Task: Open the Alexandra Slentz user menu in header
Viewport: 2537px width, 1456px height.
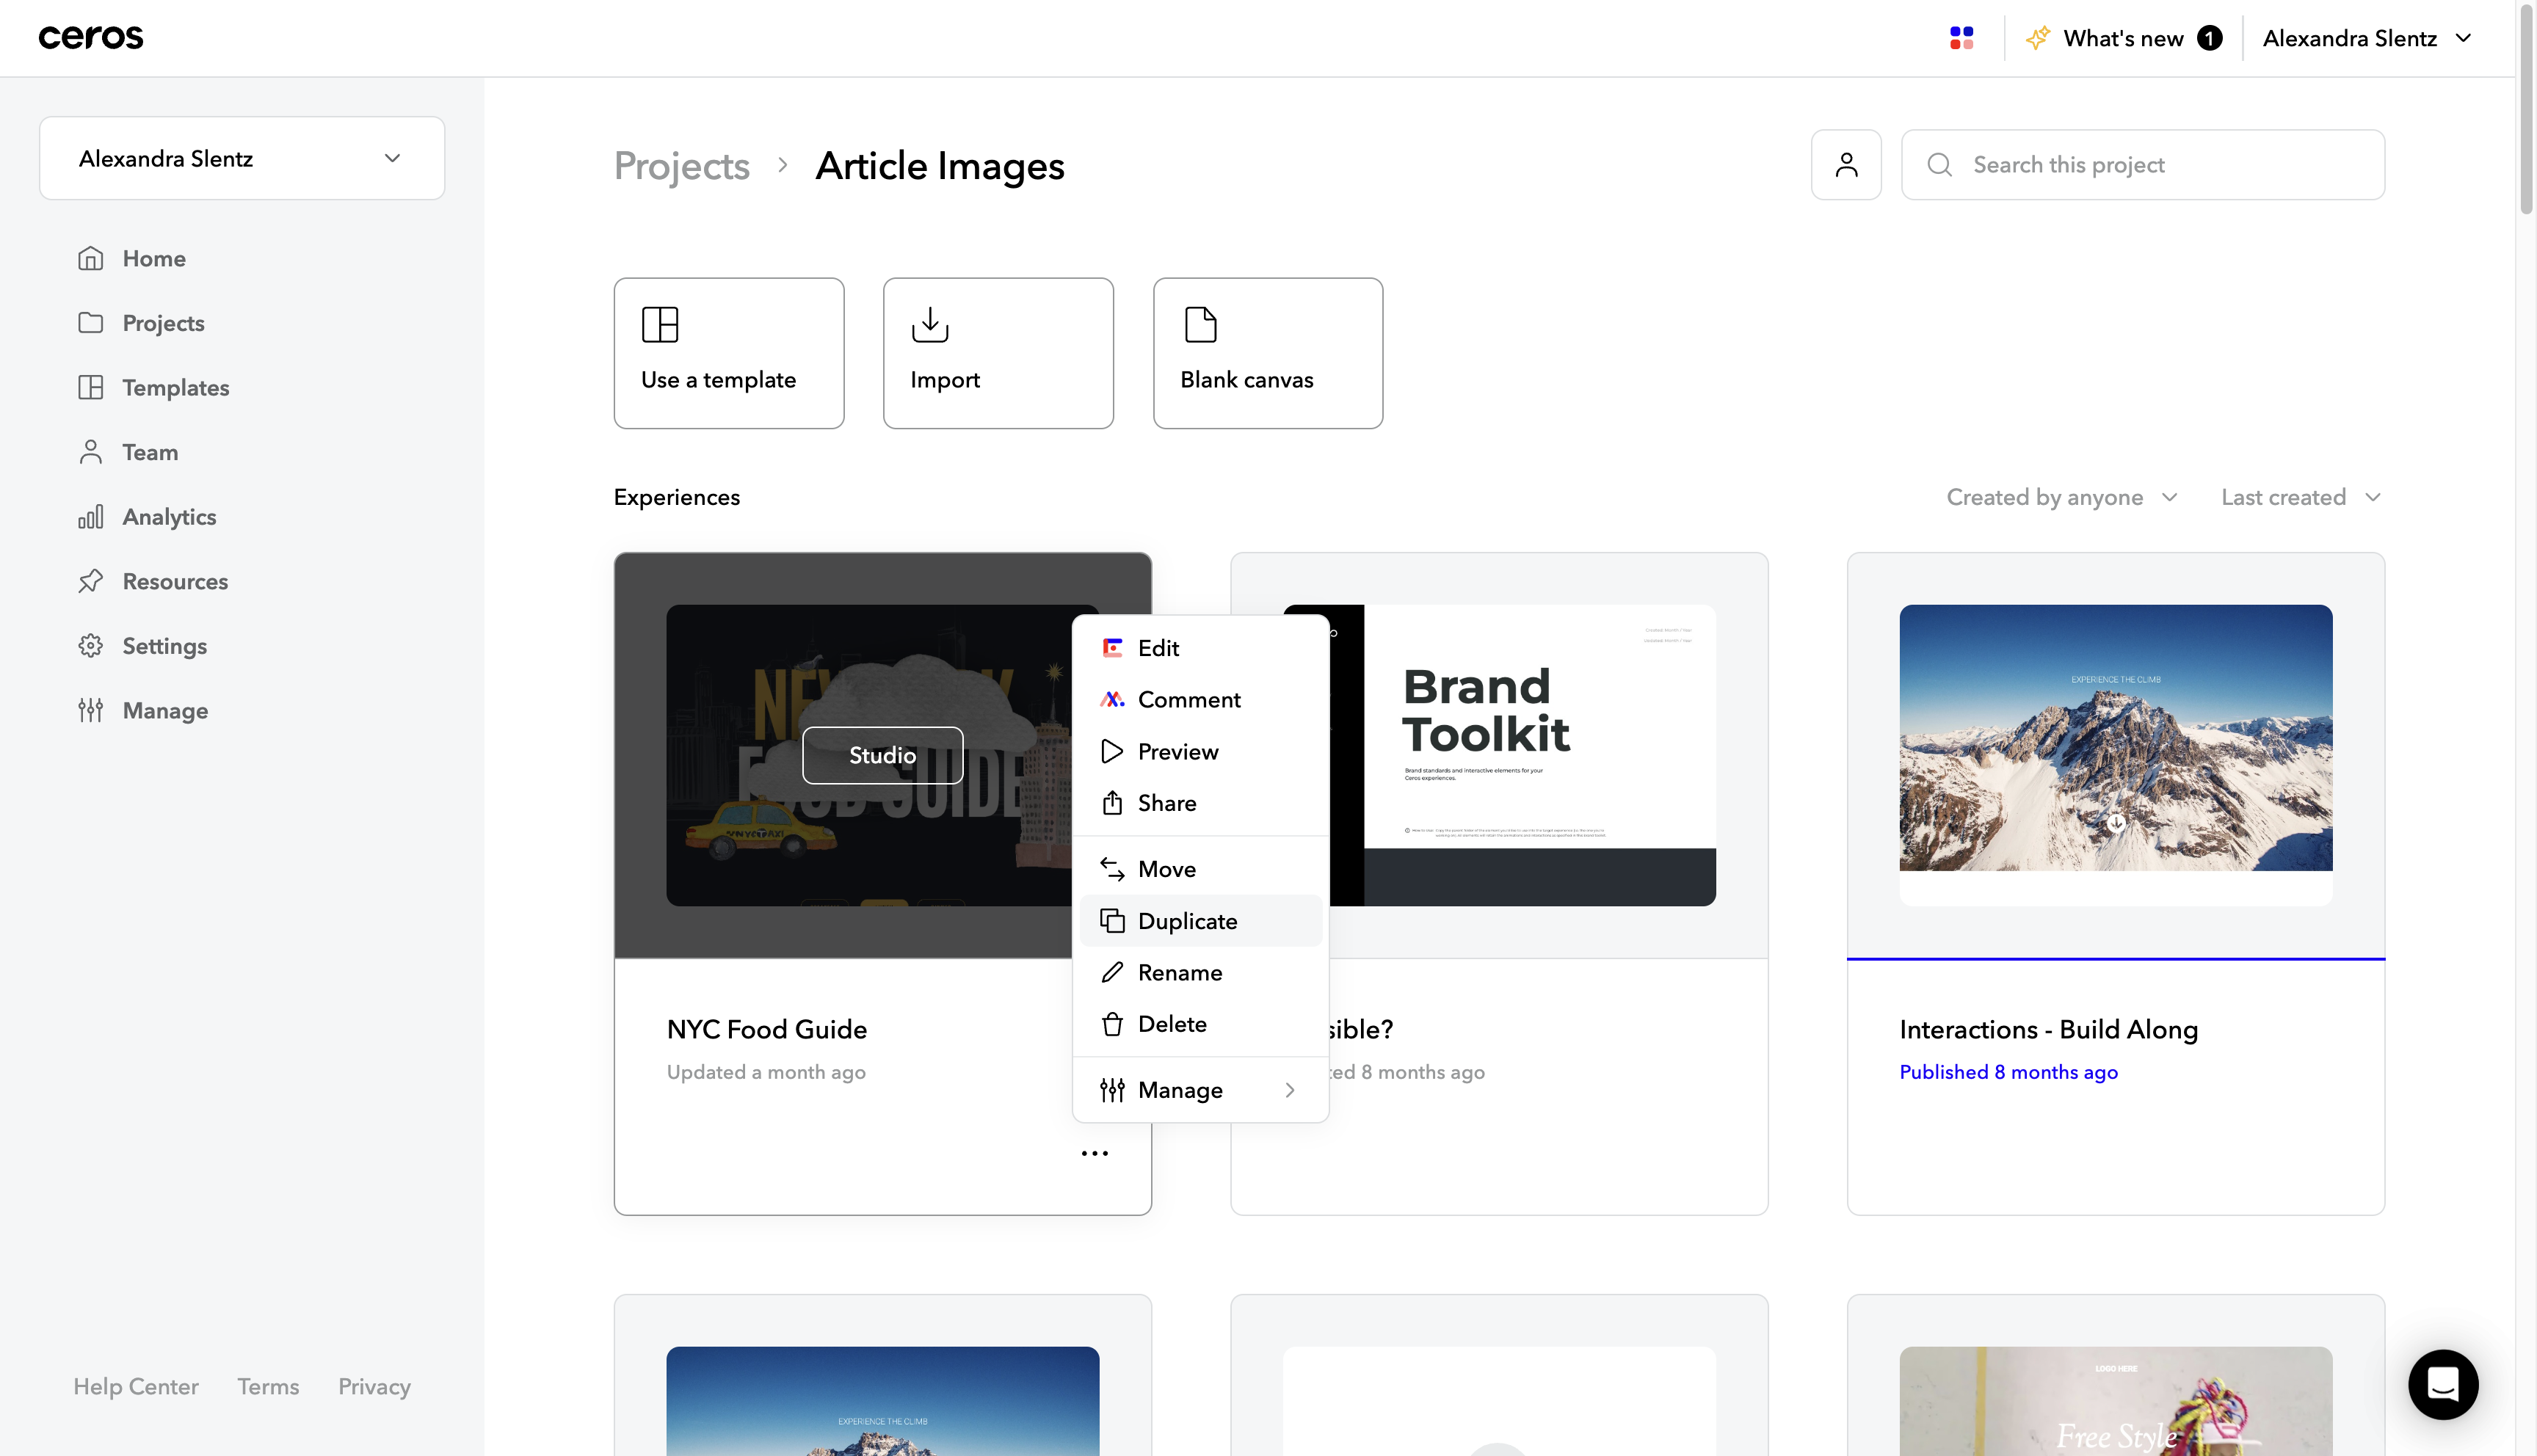Action: pyautogui.click(x=2368, y=38)
